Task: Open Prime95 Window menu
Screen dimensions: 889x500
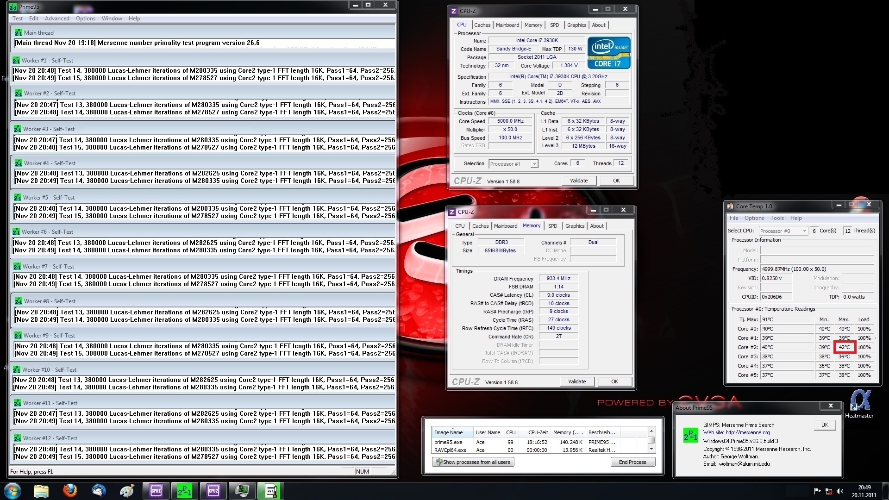Action: (x=112, y=19)
